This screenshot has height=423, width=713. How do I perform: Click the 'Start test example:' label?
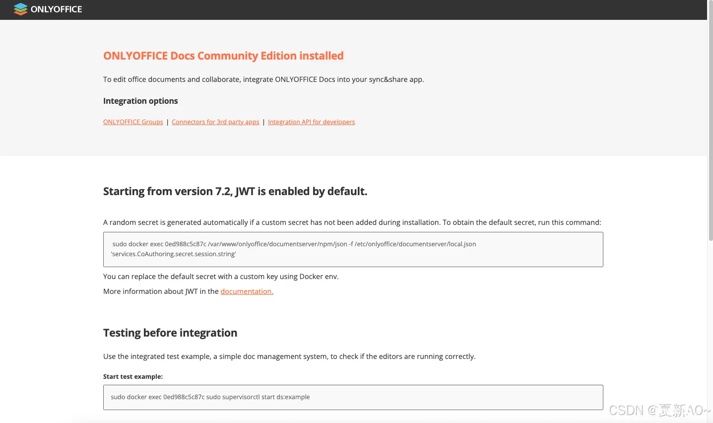coord(133,376)
